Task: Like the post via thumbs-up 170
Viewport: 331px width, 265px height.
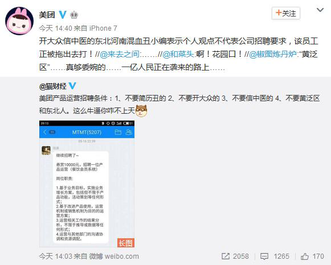Action: pos(312,256)
